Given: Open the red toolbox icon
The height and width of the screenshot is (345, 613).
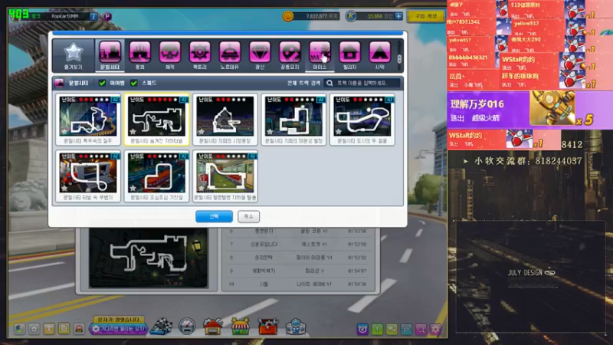Looking at the screenshot, I should [268, 327].
